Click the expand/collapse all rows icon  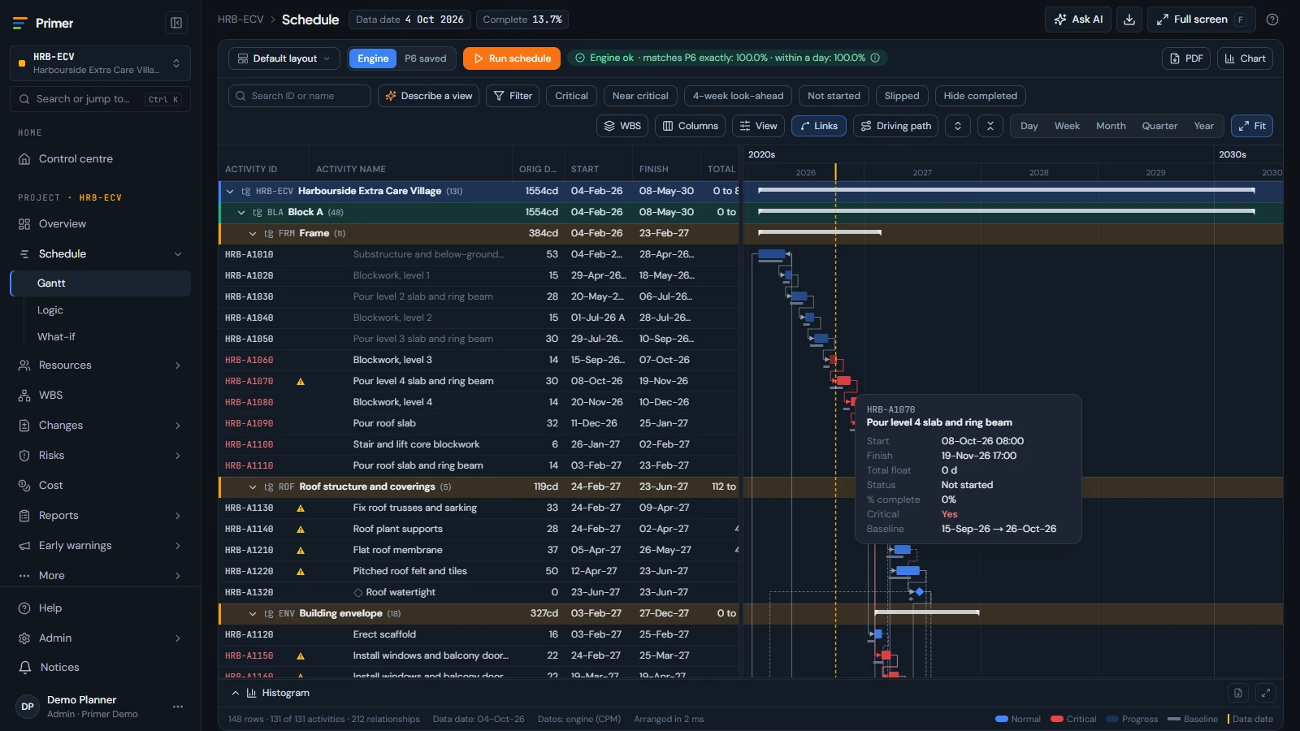click(x=958, y=126)
